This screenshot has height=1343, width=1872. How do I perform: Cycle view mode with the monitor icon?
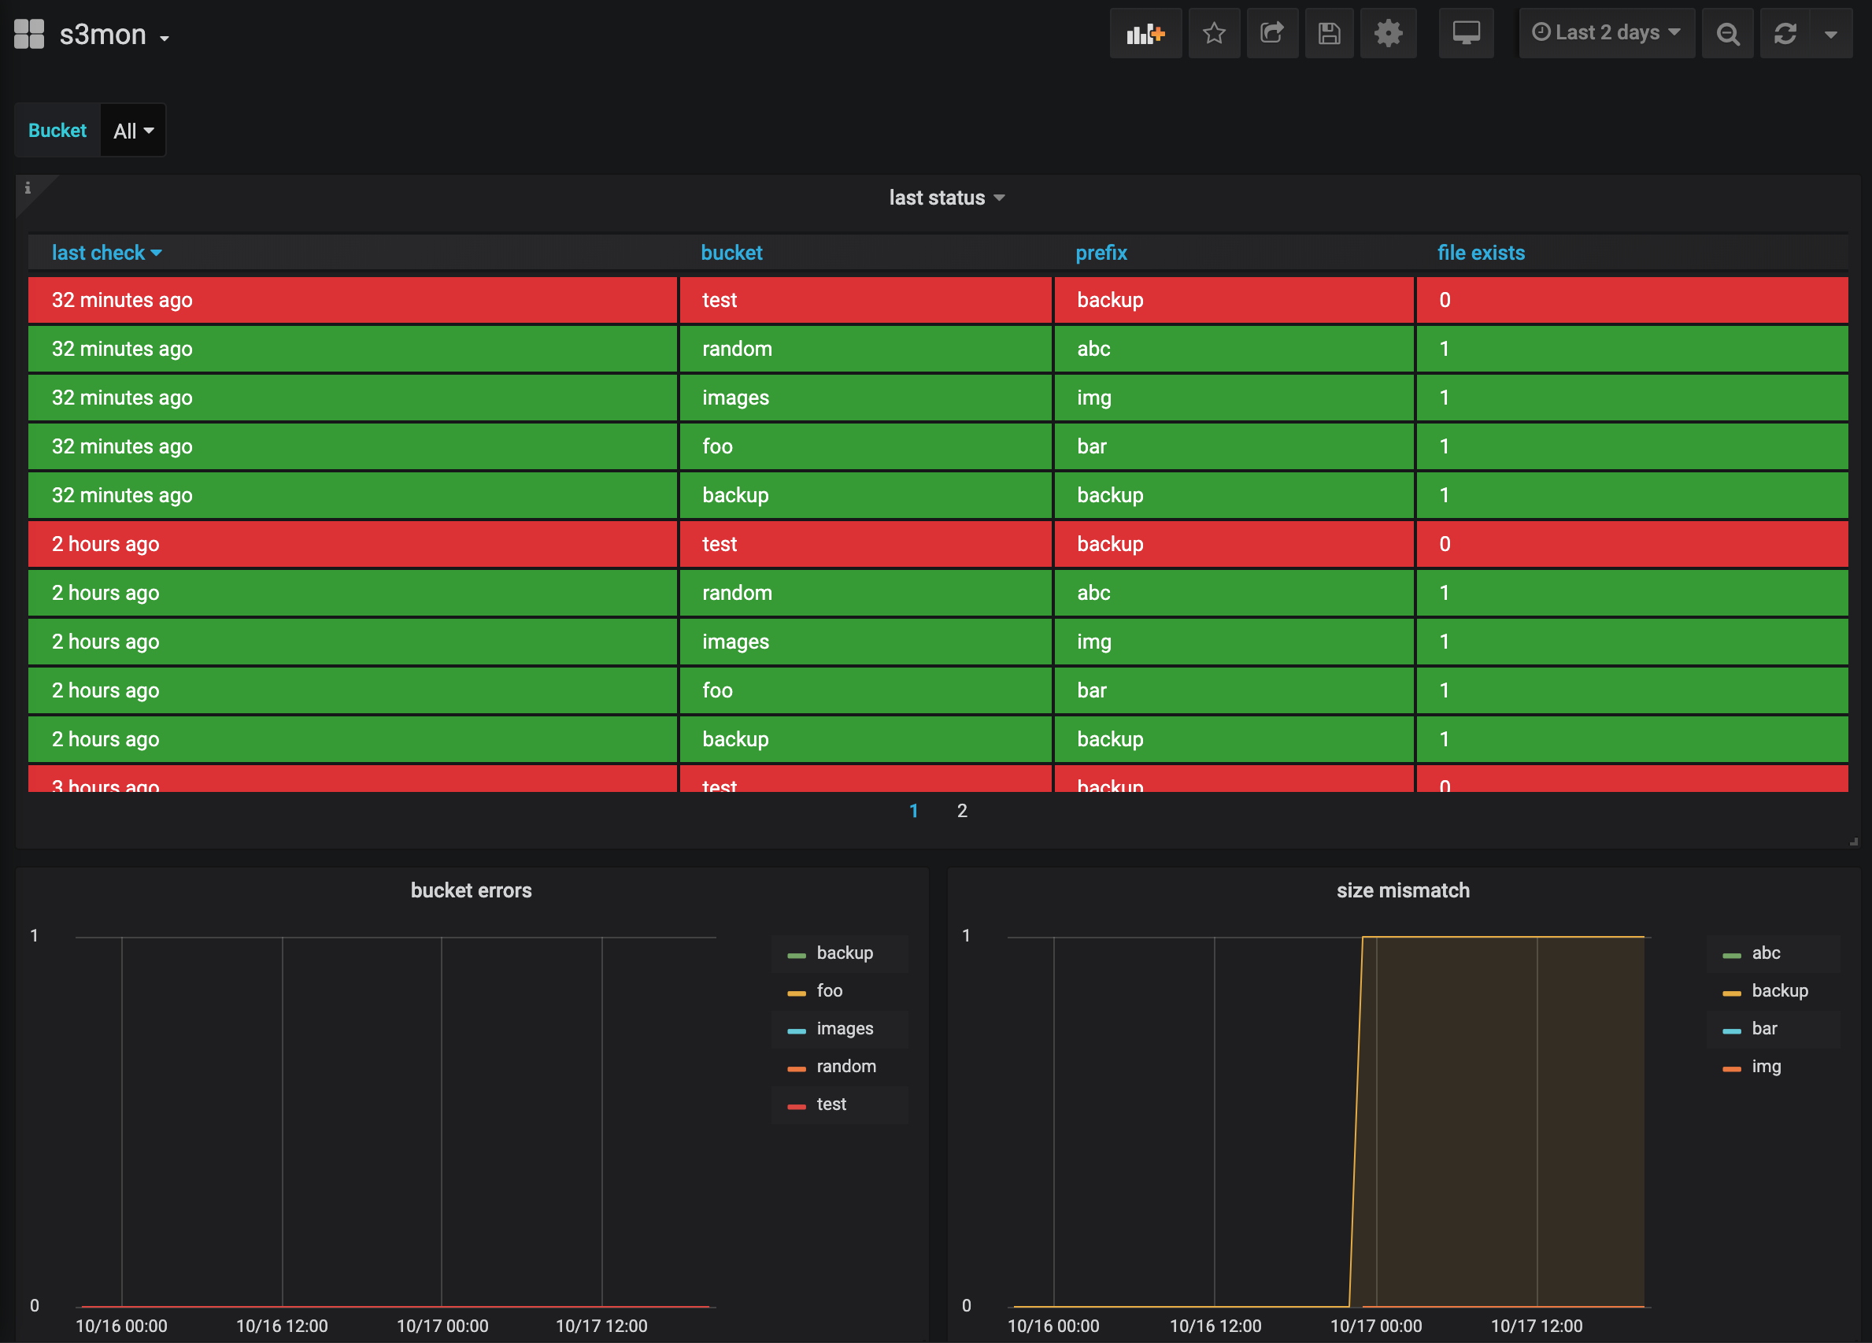click(x=1466, y=34)
